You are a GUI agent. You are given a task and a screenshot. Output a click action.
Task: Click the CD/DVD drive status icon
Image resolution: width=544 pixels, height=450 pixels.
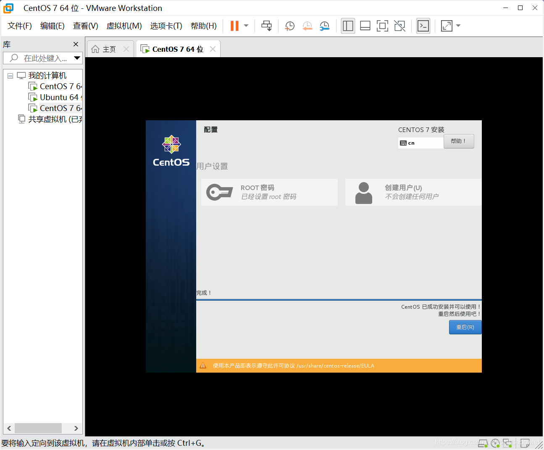point(495,443)
